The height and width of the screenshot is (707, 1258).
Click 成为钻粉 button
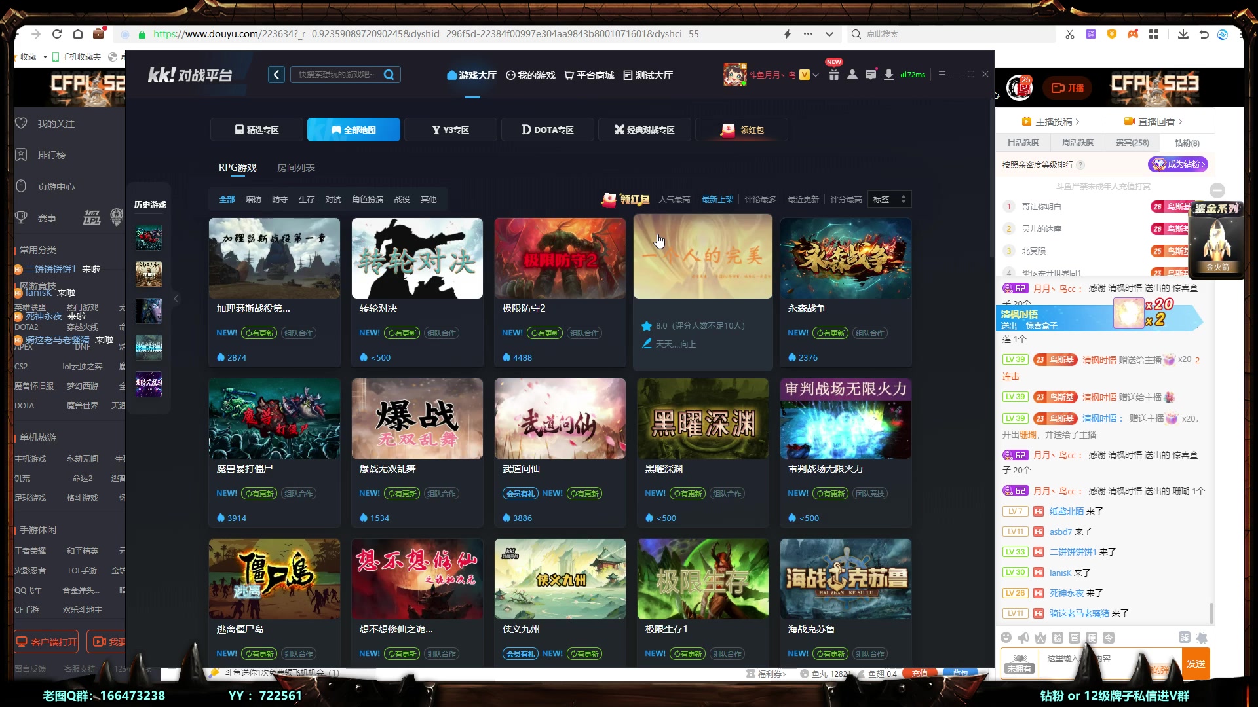(1177, 164)
